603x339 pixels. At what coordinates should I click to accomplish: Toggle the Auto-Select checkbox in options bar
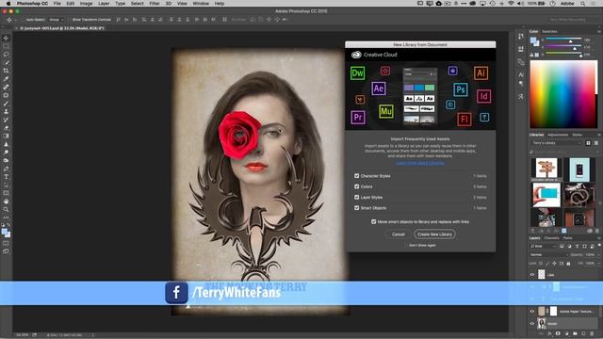(24, 20)
